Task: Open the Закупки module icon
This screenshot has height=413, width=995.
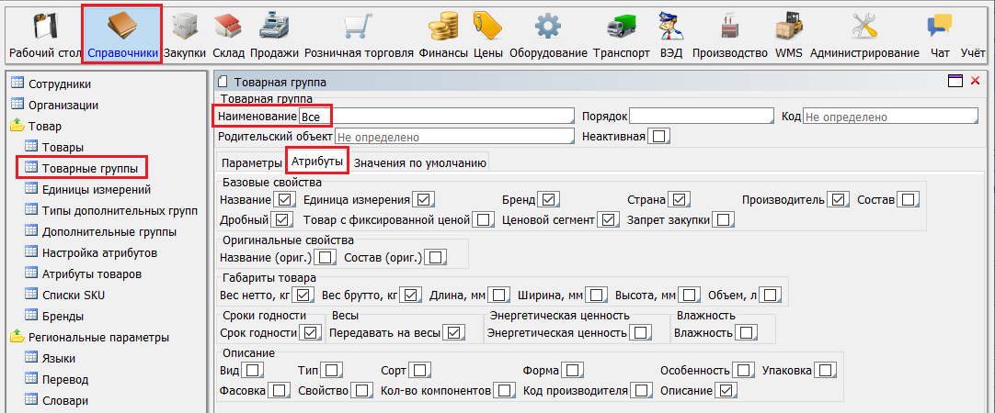Action: pyautogui.click(x=185, y=26)
